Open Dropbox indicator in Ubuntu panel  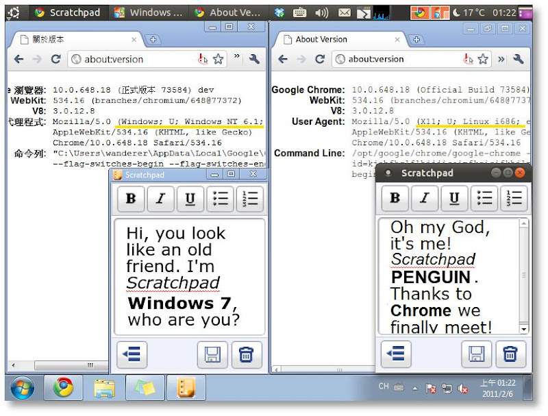click(279, 13)
